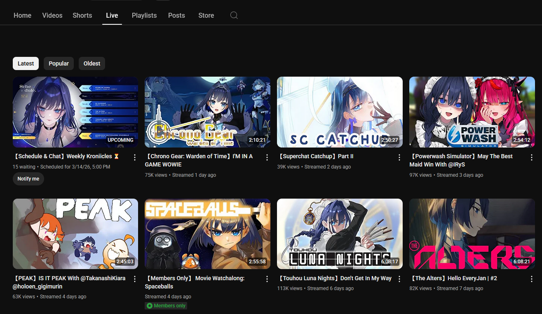The height and width of the screenshot is (314, 542).
Task: Open more options for Superchat Catchup Part II
Action: click(x=399, y=157)
